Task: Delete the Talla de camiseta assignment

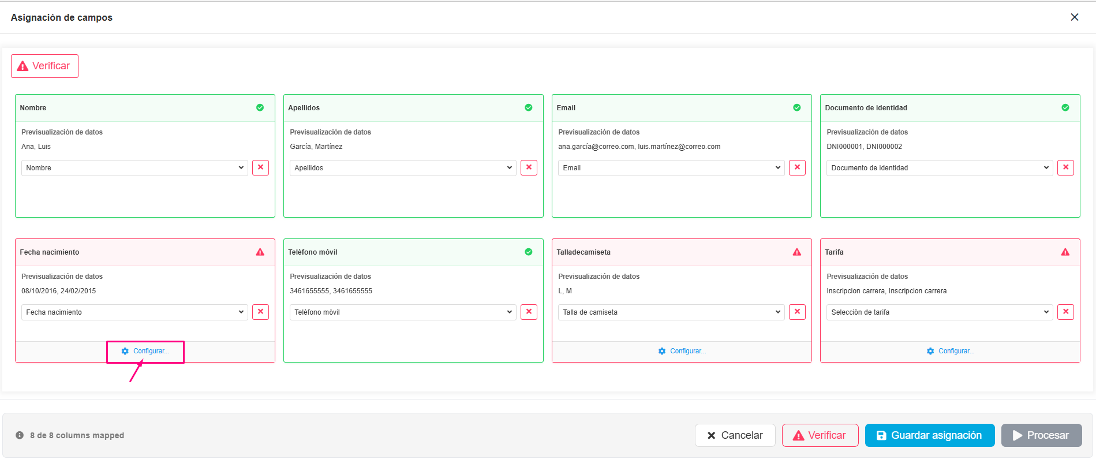Action: 797,312
